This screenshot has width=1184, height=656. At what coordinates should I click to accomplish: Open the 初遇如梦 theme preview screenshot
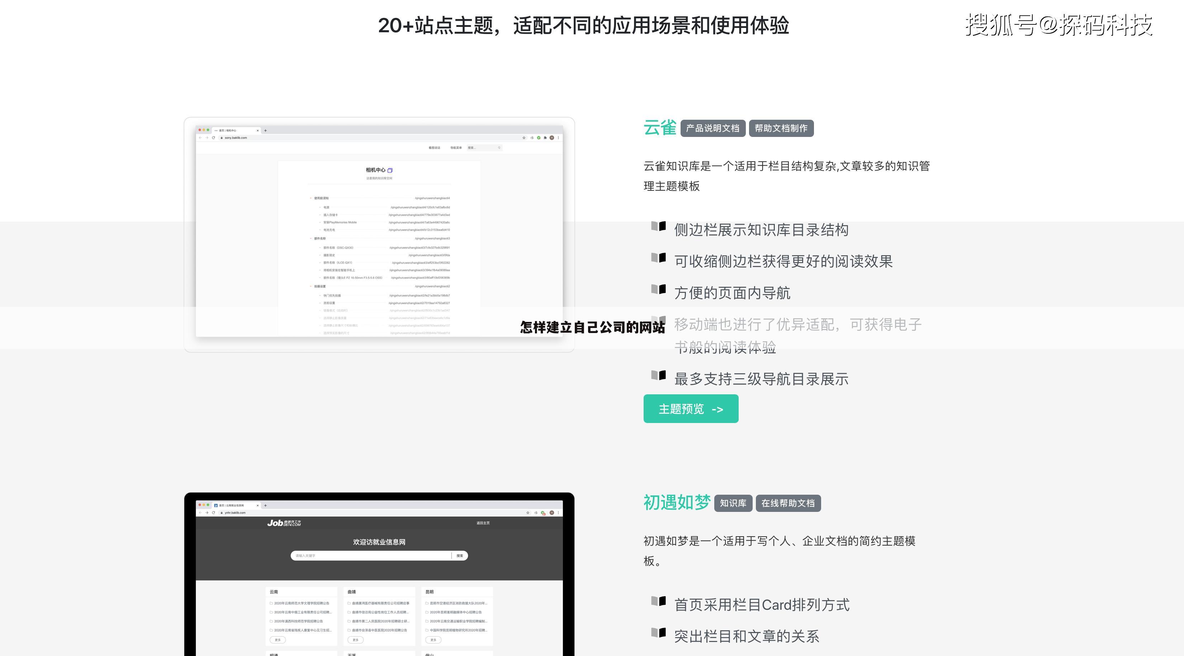click(379, 574)
